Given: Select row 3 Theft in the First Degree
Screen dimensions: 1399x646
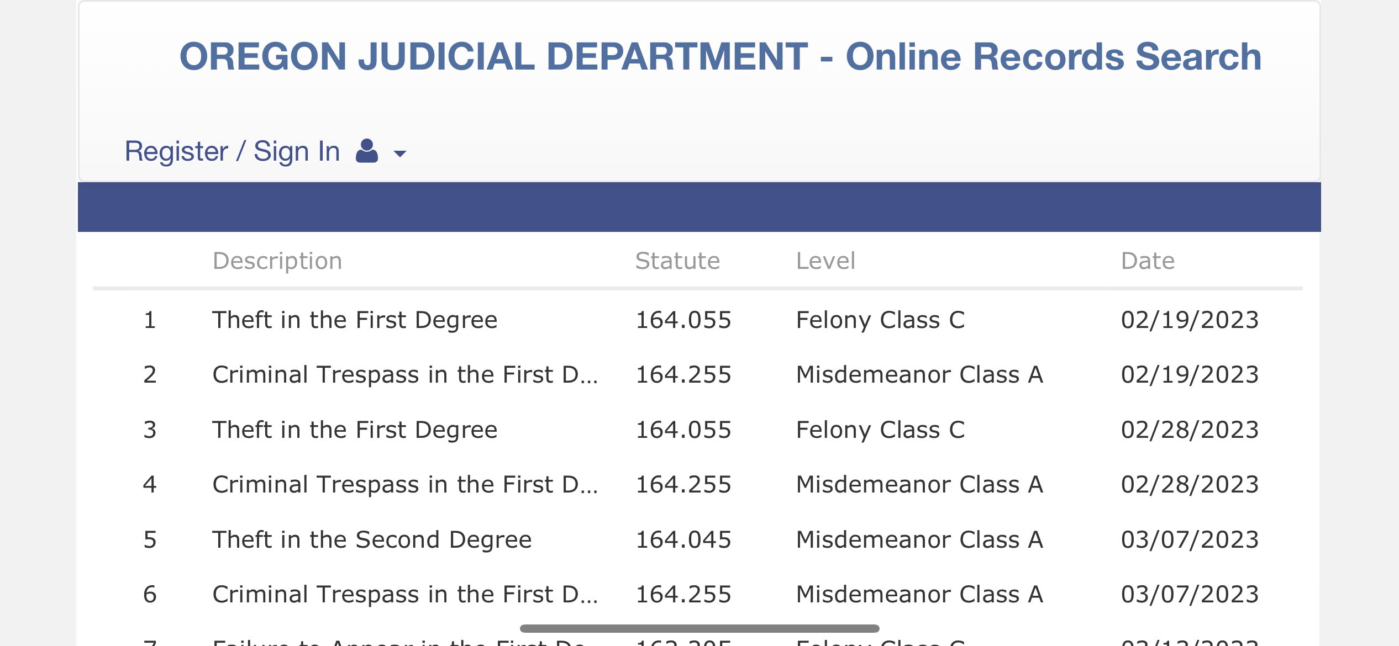Looking at the screenshot, I should click(698, 430).
